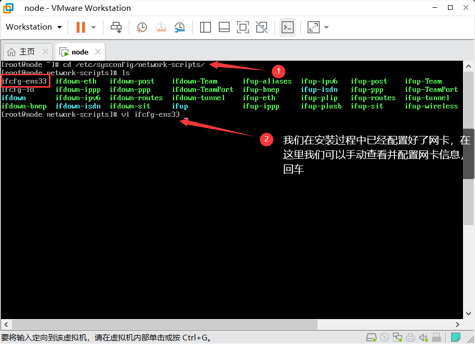Click the sound card status icon

(x=424, y=337)
